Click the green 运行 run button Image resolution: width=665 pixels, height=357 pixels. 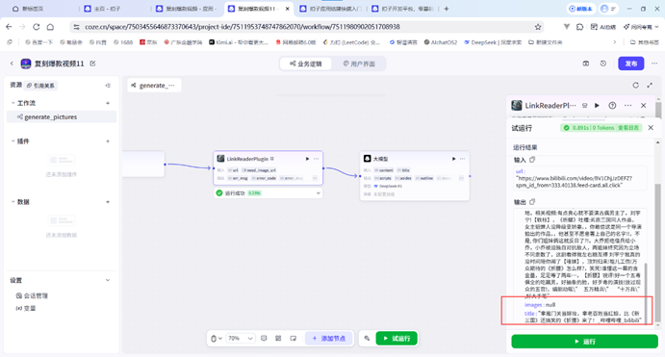coord(584,342)
